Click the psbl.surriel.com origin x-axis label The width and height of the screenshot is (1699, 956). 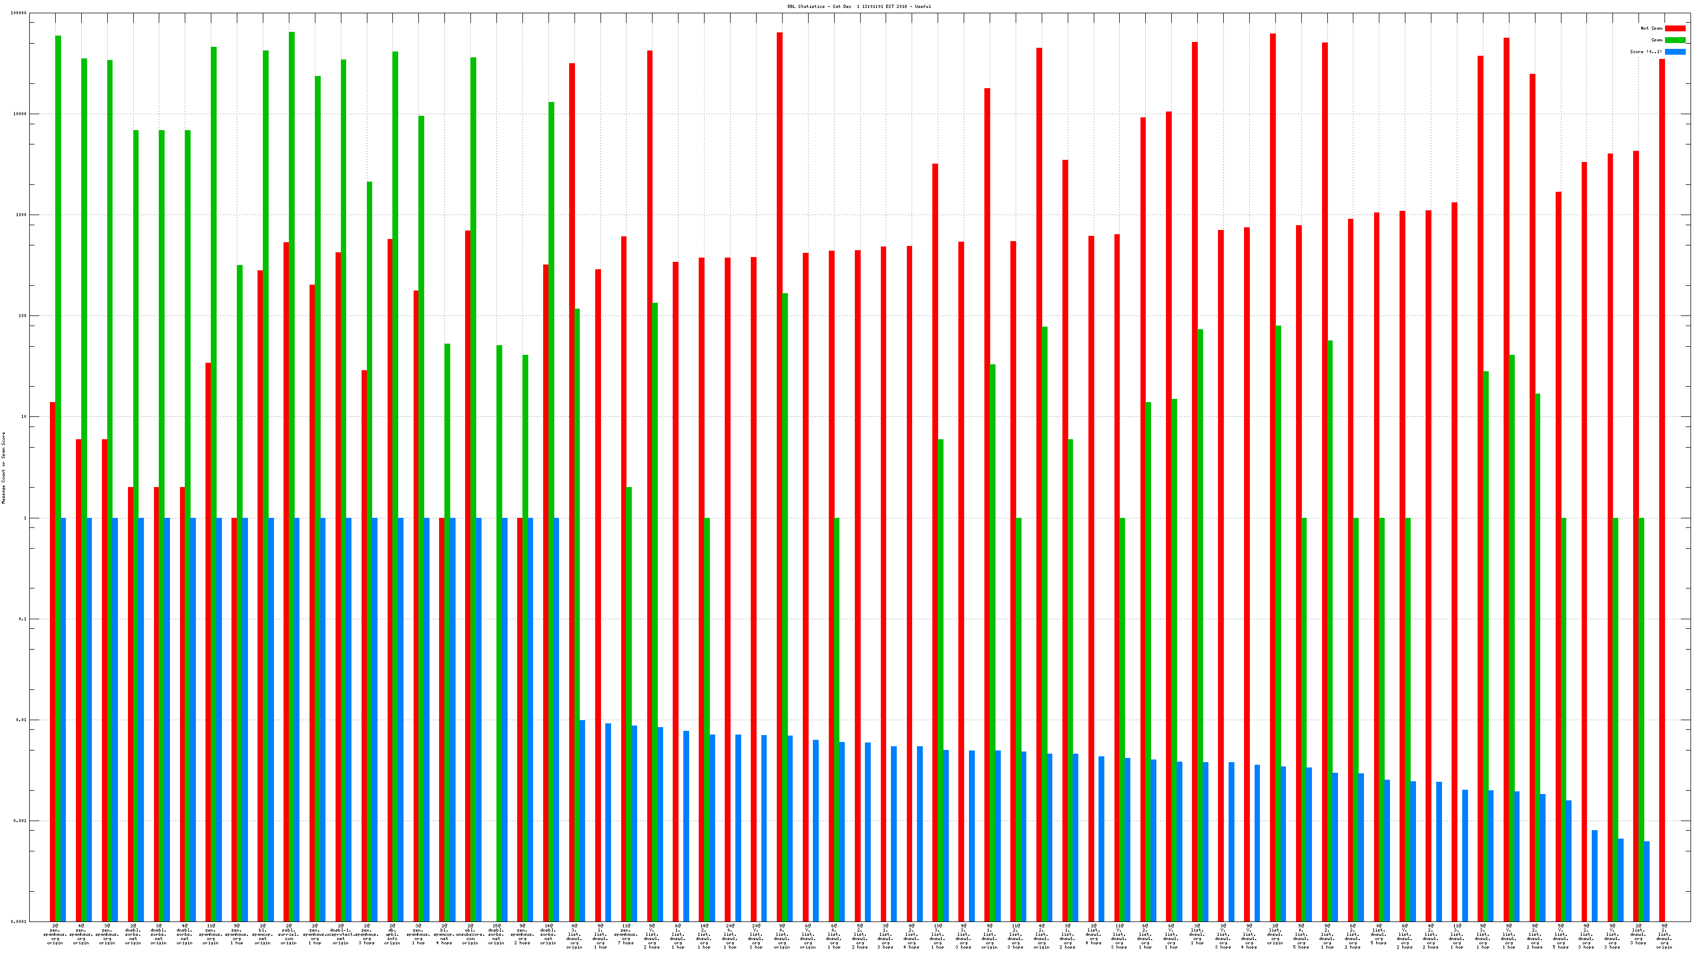click(288, 934)
